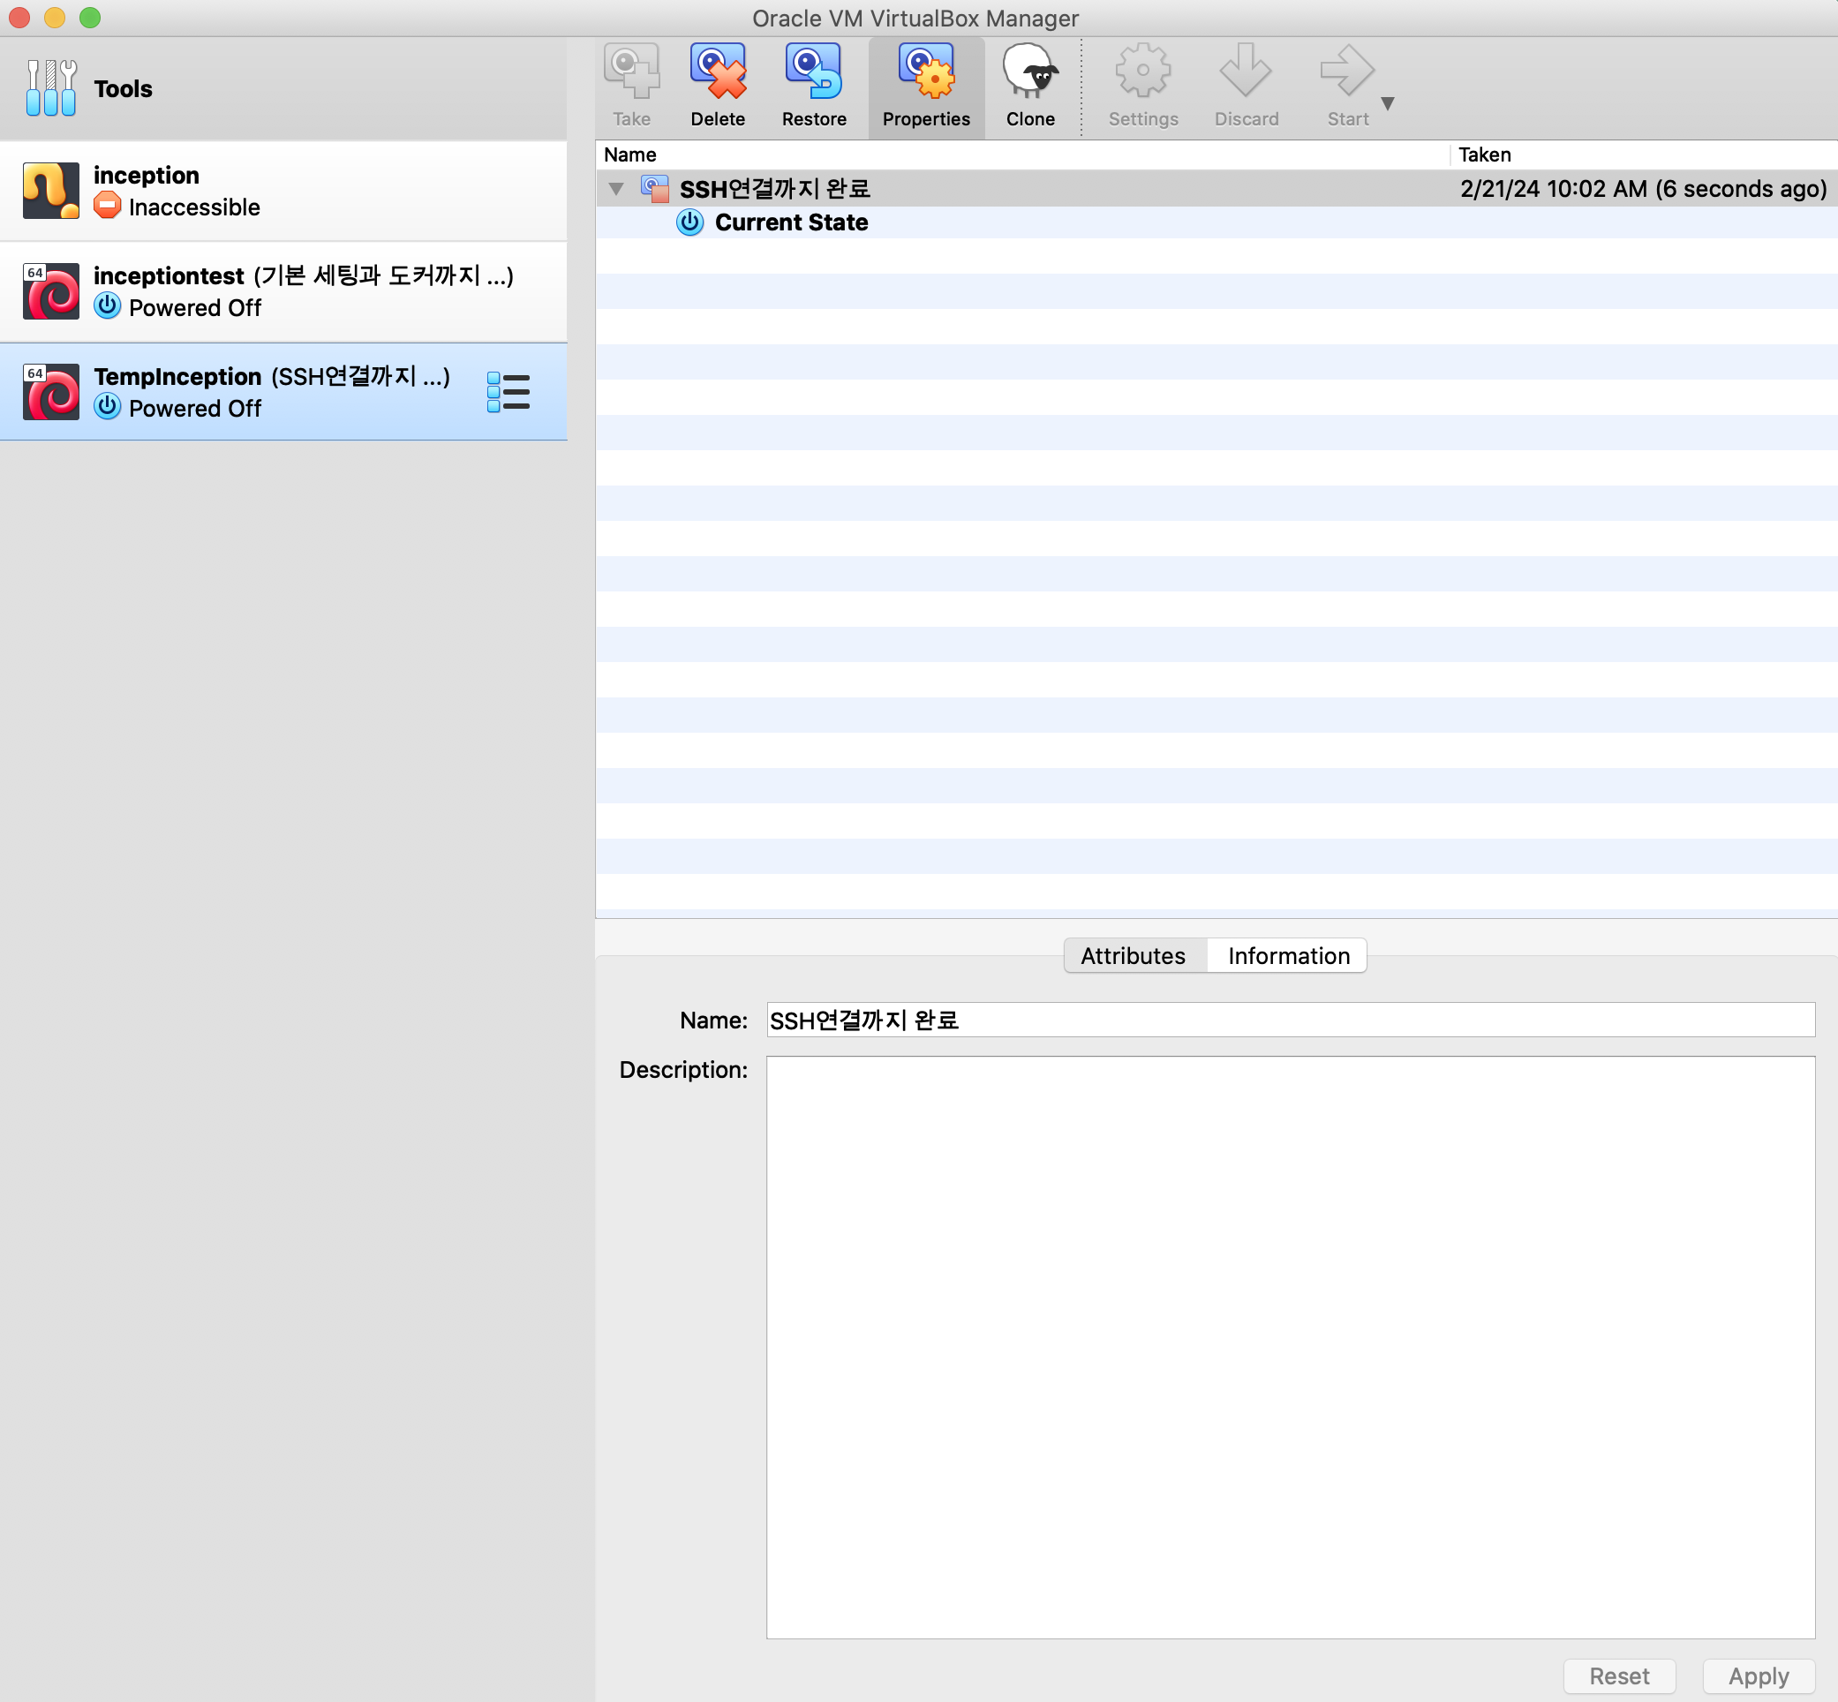Switch to the Attributes tab

pyautogui.click(x=1134, y=956)
